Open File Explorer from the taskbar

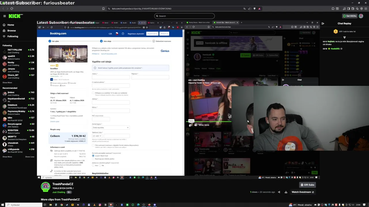pyautogui.click(x=50, y=205)
